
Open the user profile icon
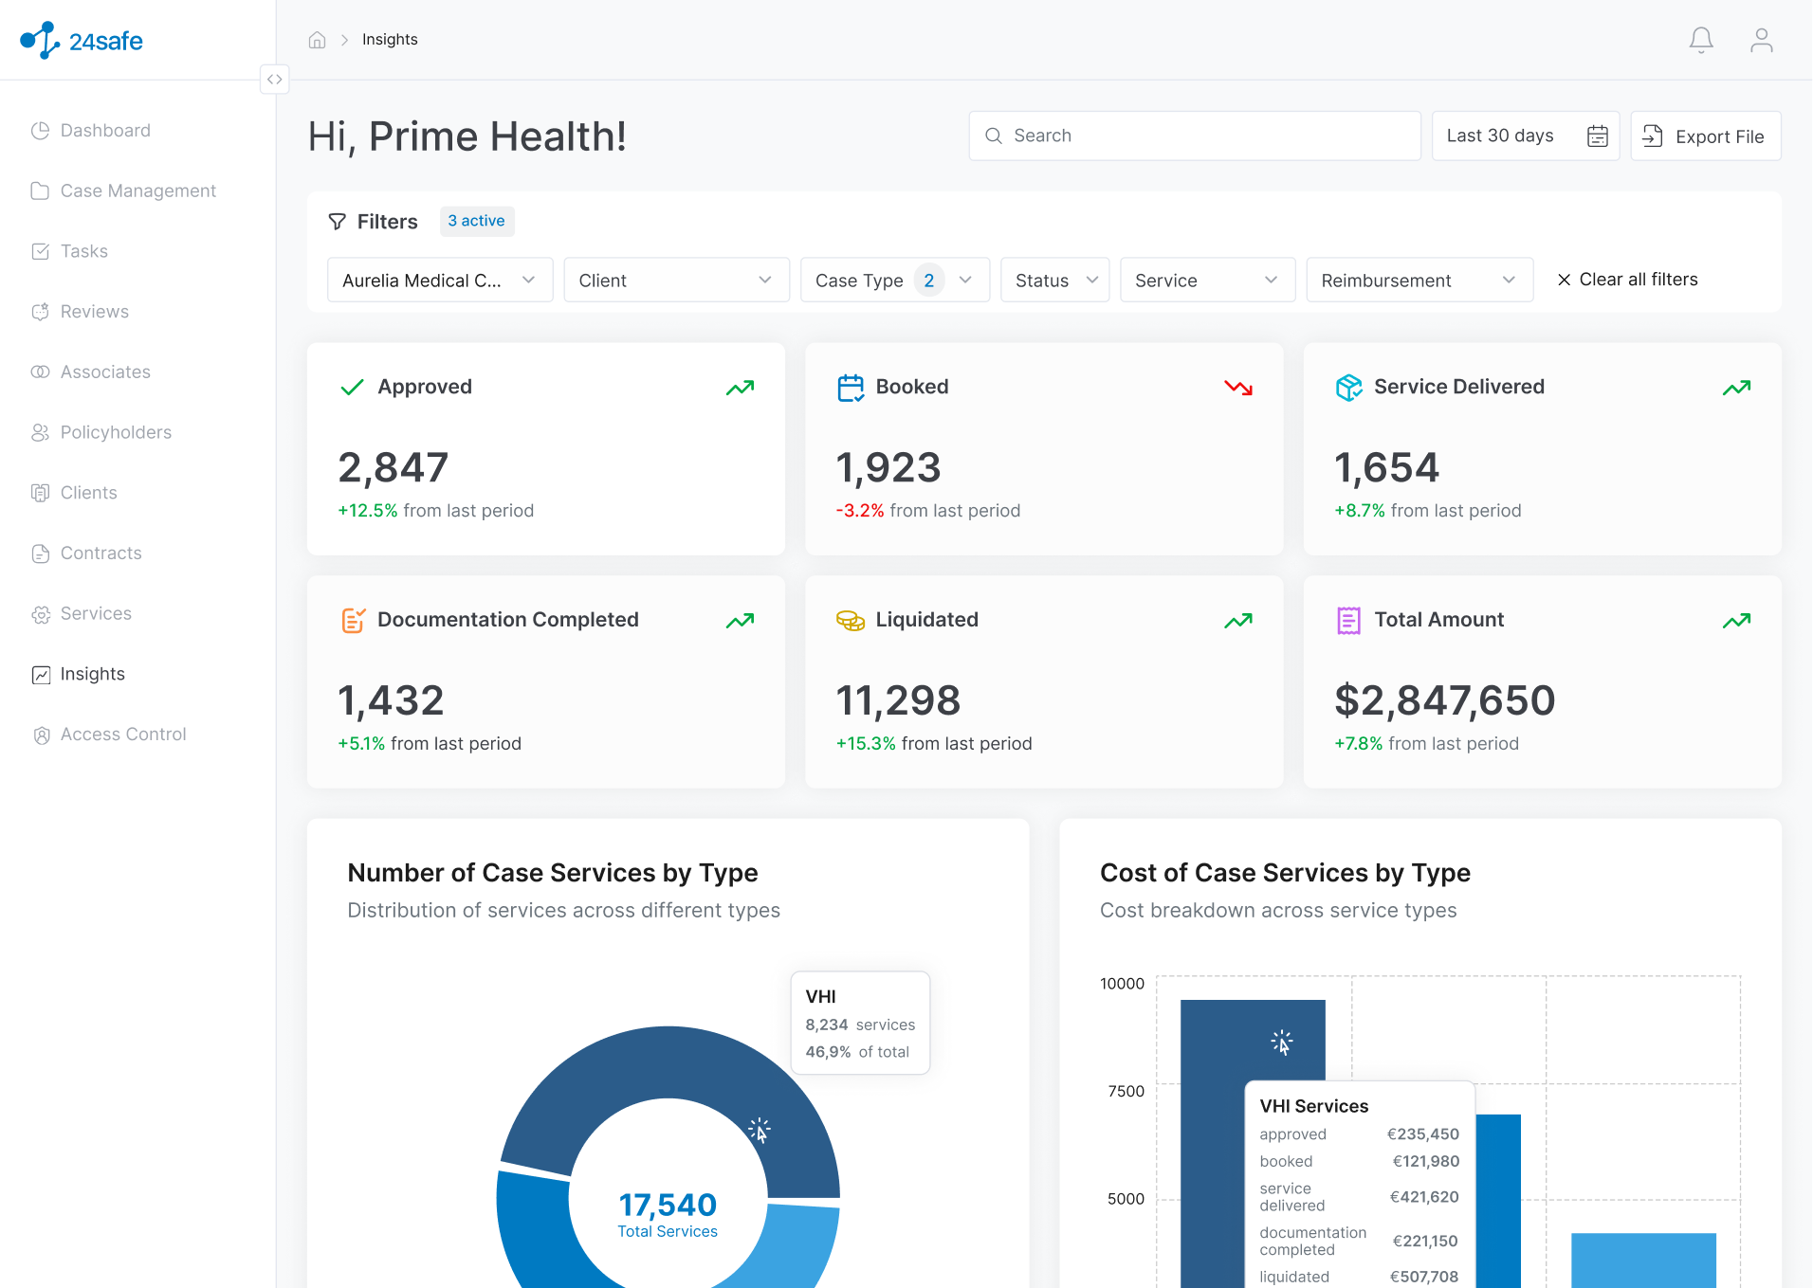1761,40
